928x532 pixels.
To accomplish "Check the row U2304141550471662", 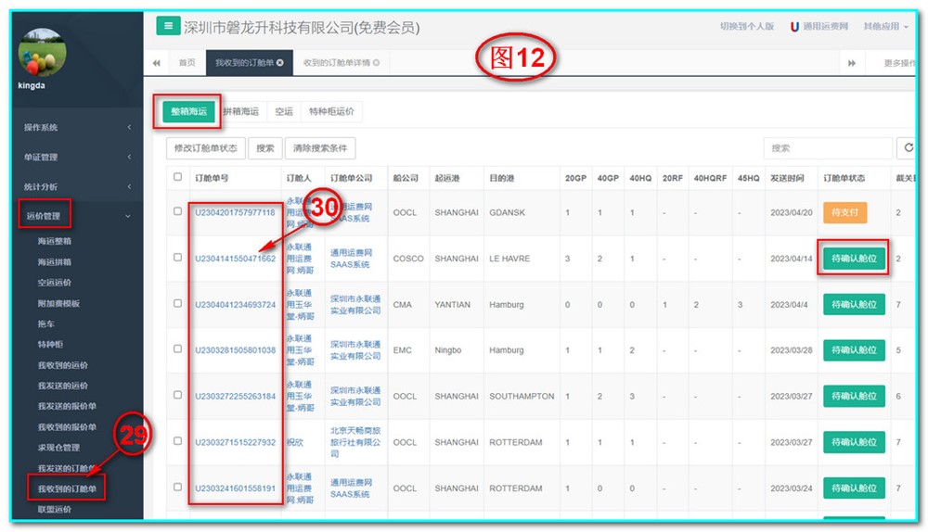I will 177,257.
